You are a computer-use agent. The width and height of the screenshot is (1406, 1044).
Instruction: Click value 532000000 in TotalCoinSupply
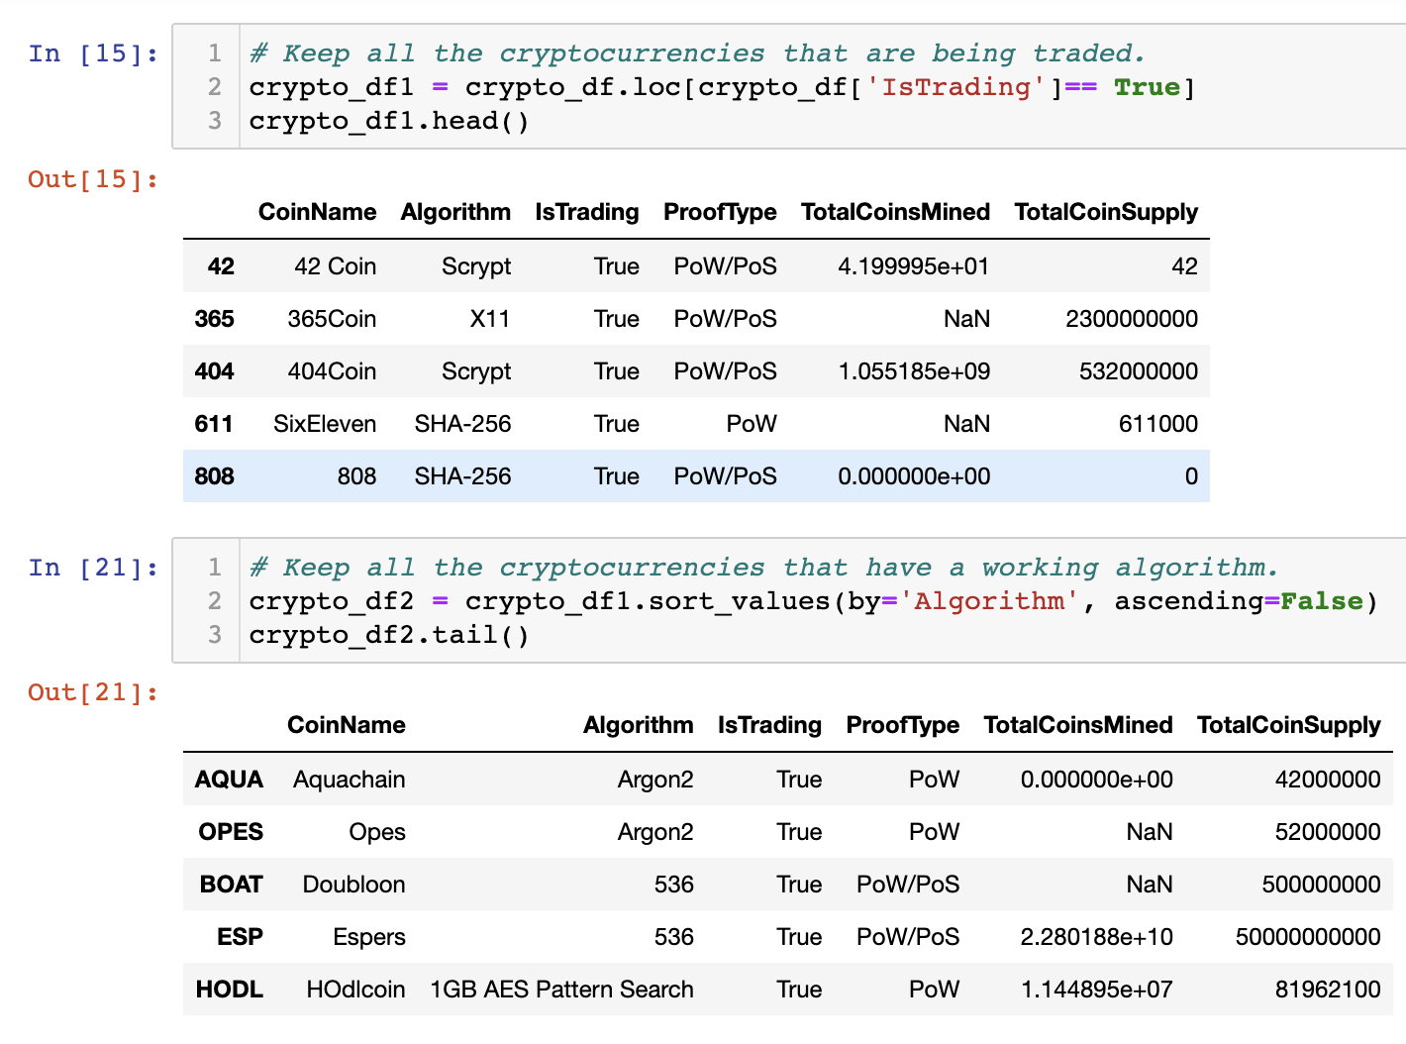(1138, 371)
